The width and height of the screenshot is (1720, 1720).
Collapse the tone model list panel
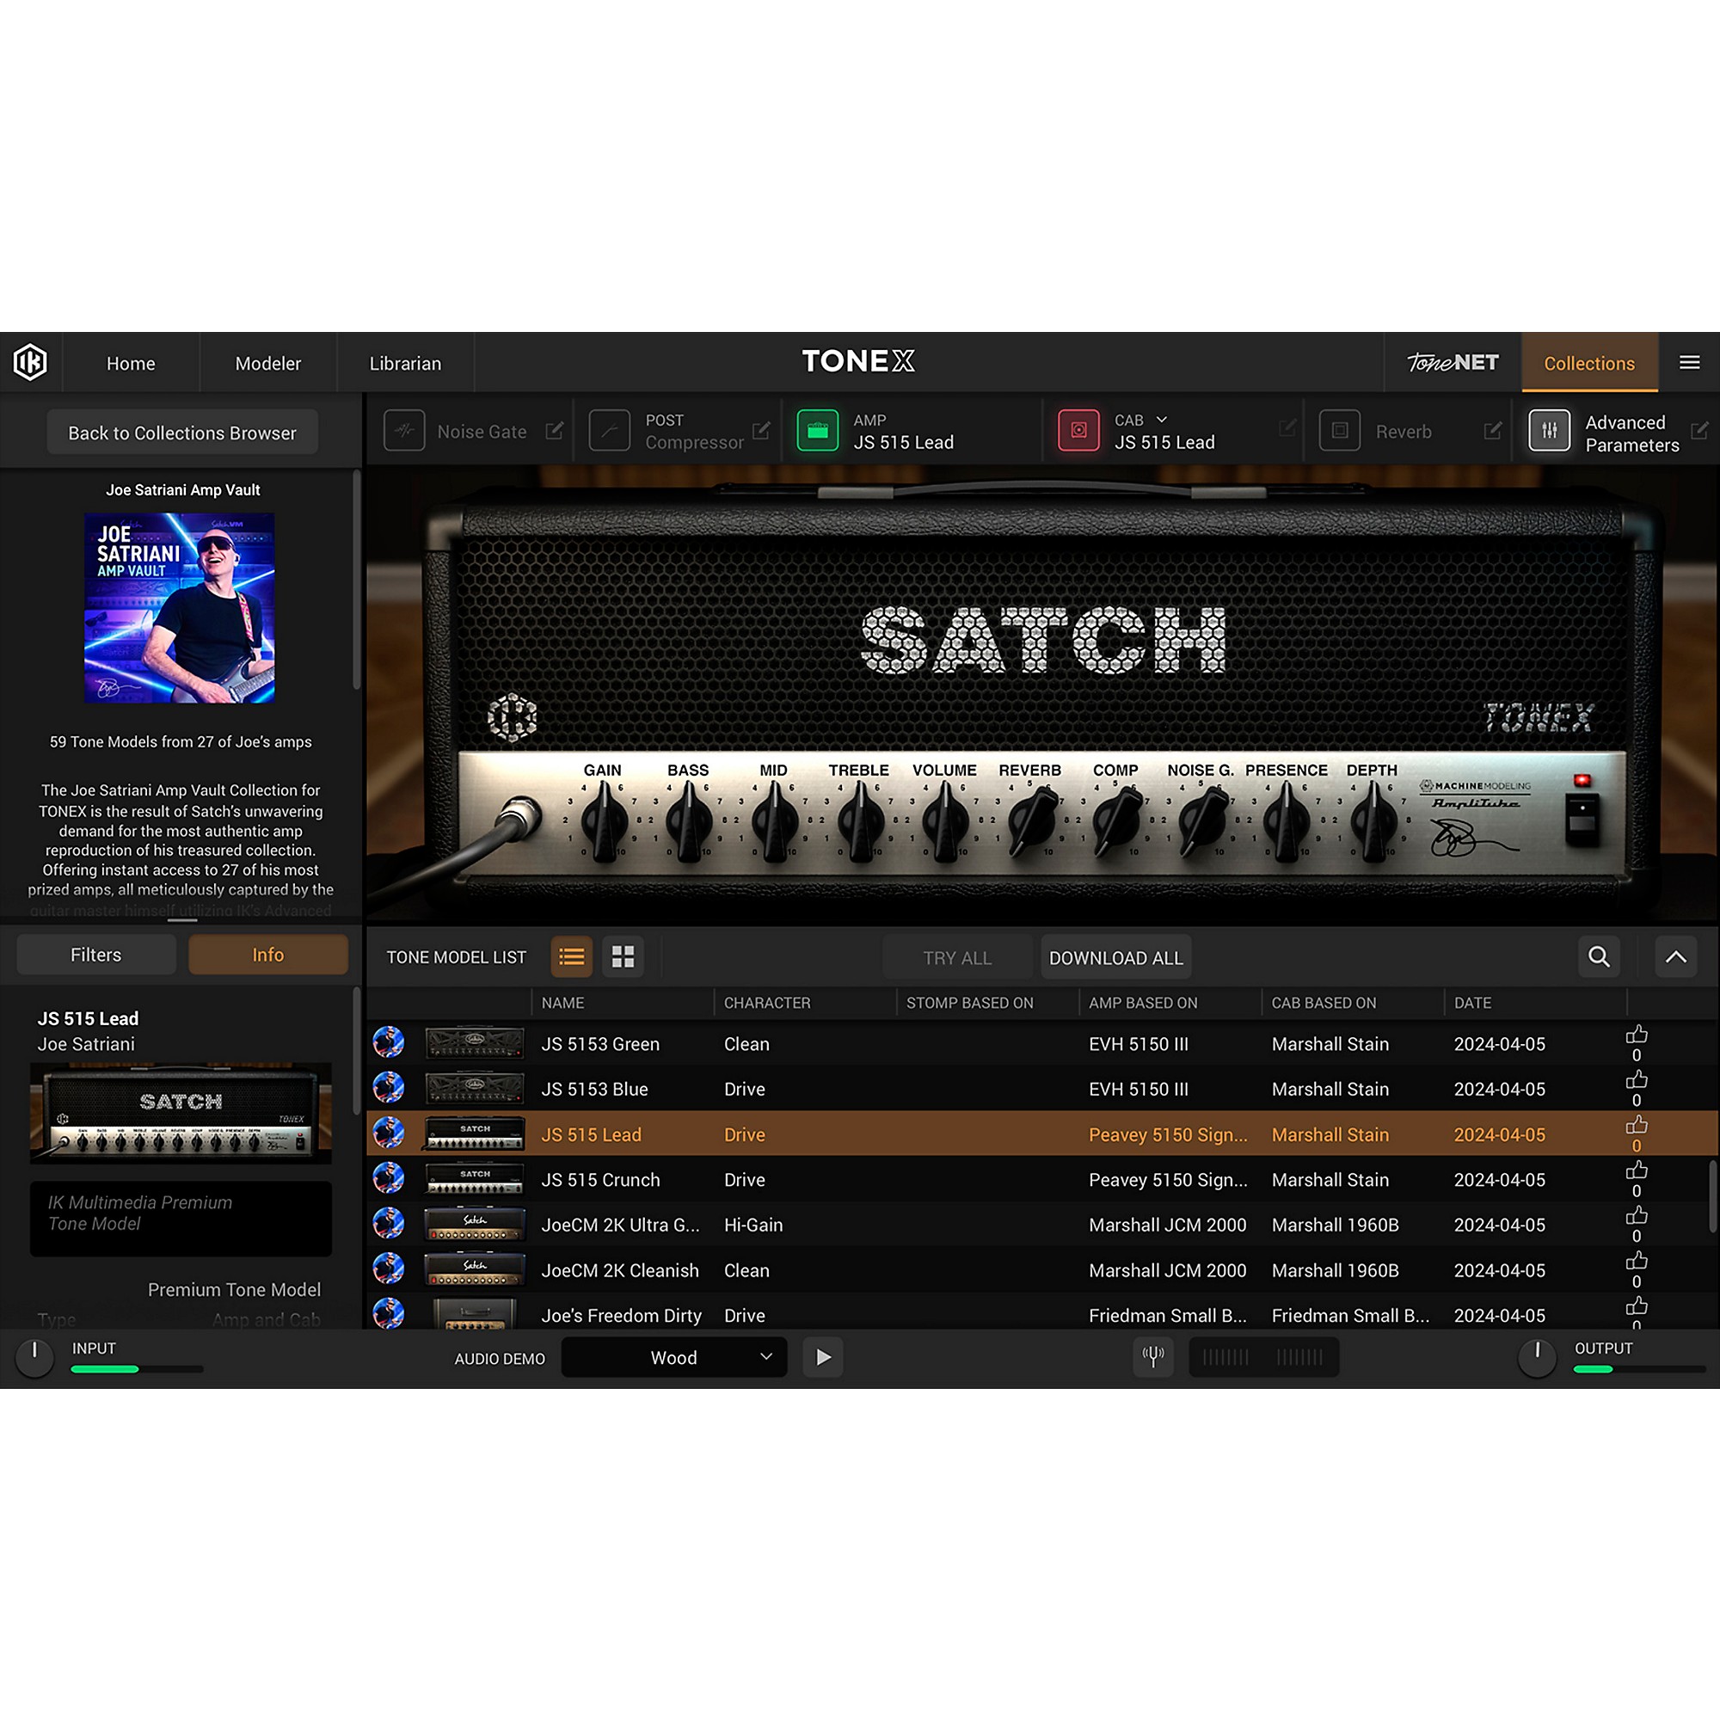click(x=1675, y=957)
